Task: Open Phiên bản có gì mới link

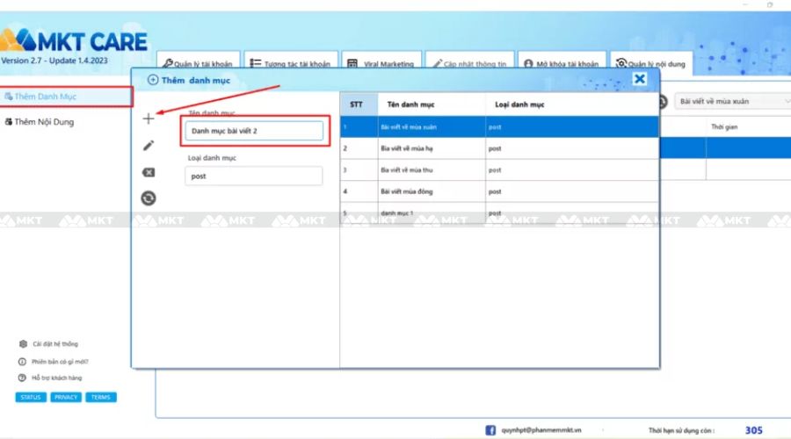Action: [60, 361]
